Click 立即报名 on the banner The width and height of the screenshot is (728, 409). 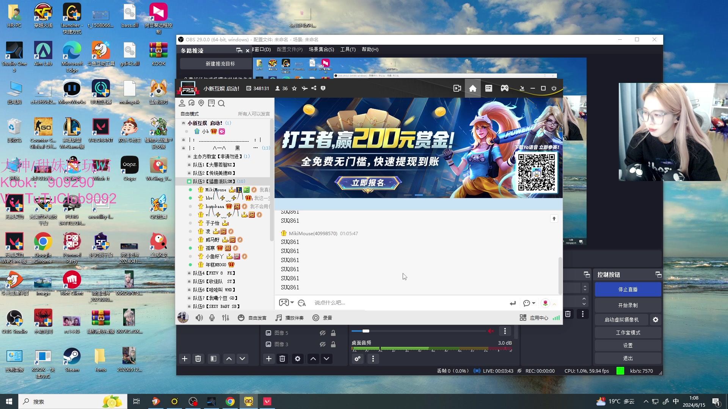pos(368,183)
